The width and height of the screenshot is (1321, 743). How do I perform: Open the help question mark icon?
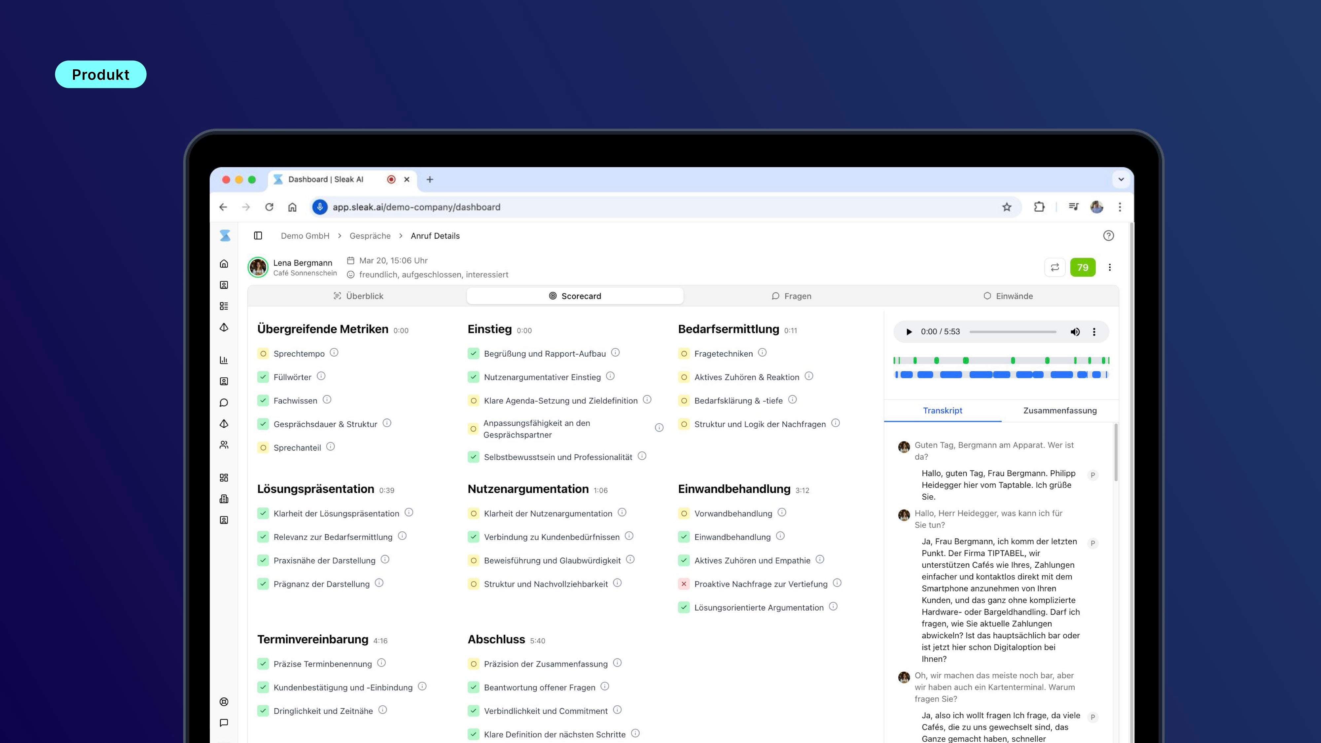pyautogui.click(x=1108, y=235)
